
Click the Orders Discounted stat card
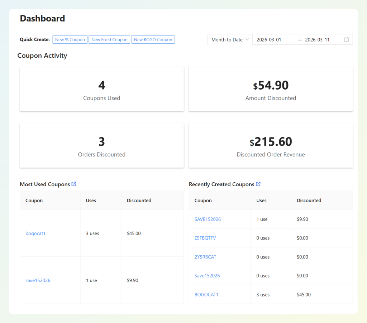pyautogui.click(x=101, y=145)
